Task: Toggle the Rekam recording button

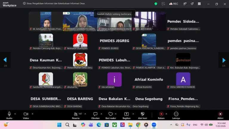Action: click(x=161, y=115)
